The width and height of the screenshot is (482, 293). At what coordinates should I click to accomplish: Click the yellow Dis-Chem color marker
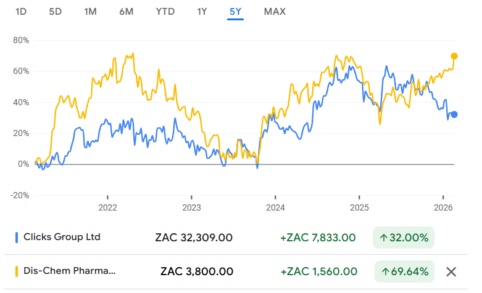(17, 271)
